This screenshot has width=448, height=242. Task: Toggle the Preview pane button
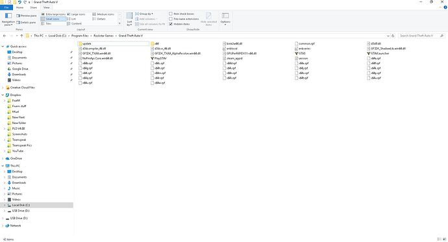pos(27,16)
